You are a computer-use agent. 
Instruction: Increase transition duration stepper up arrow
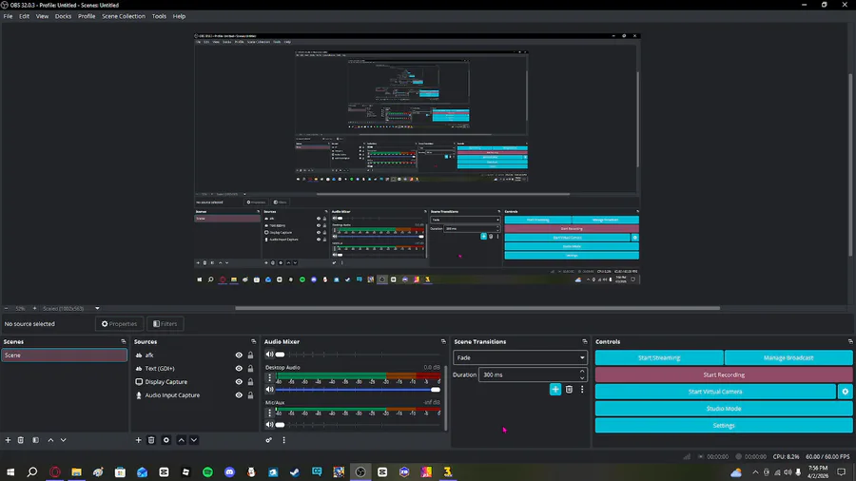(582, 372)
